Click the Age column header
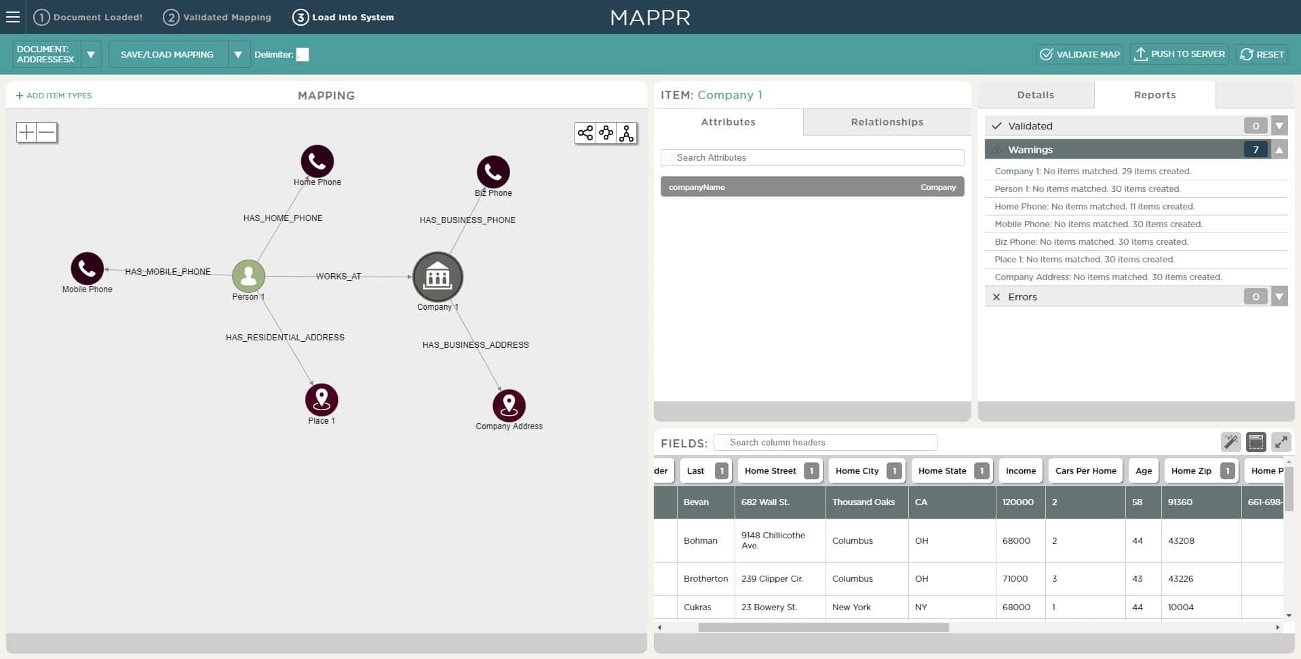This screenshot has height=659, width=1301. pyautogui.click(x=1144, y=471)
